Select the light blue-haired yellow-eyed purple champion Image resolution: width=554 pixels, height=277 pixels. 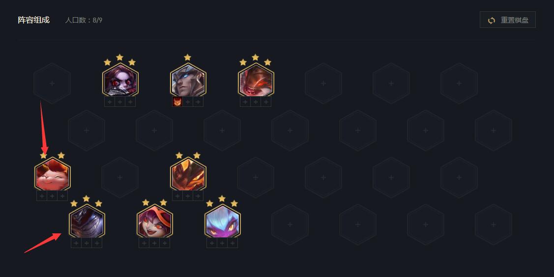point(222,221)
